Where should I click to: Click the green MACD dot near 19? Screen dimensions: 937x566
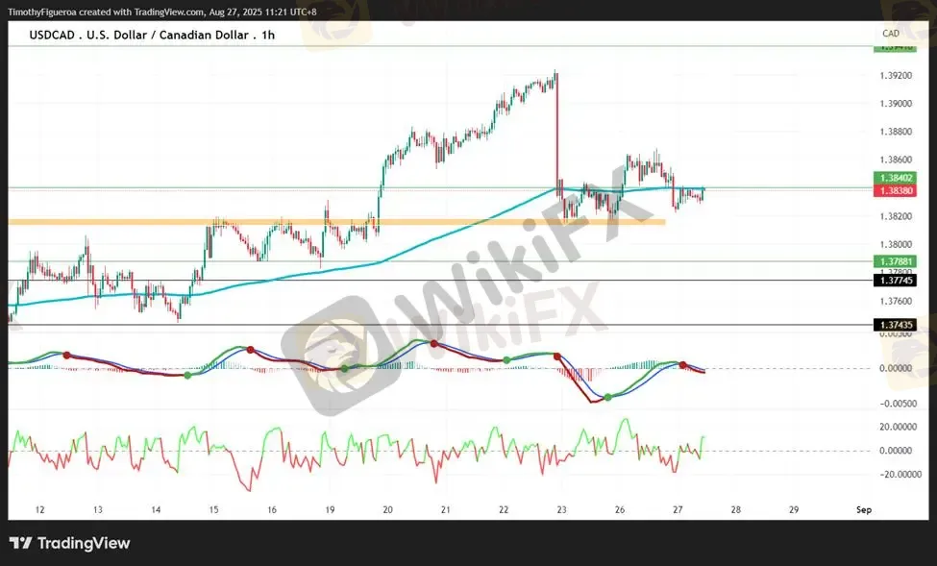[x=345, y=369]
